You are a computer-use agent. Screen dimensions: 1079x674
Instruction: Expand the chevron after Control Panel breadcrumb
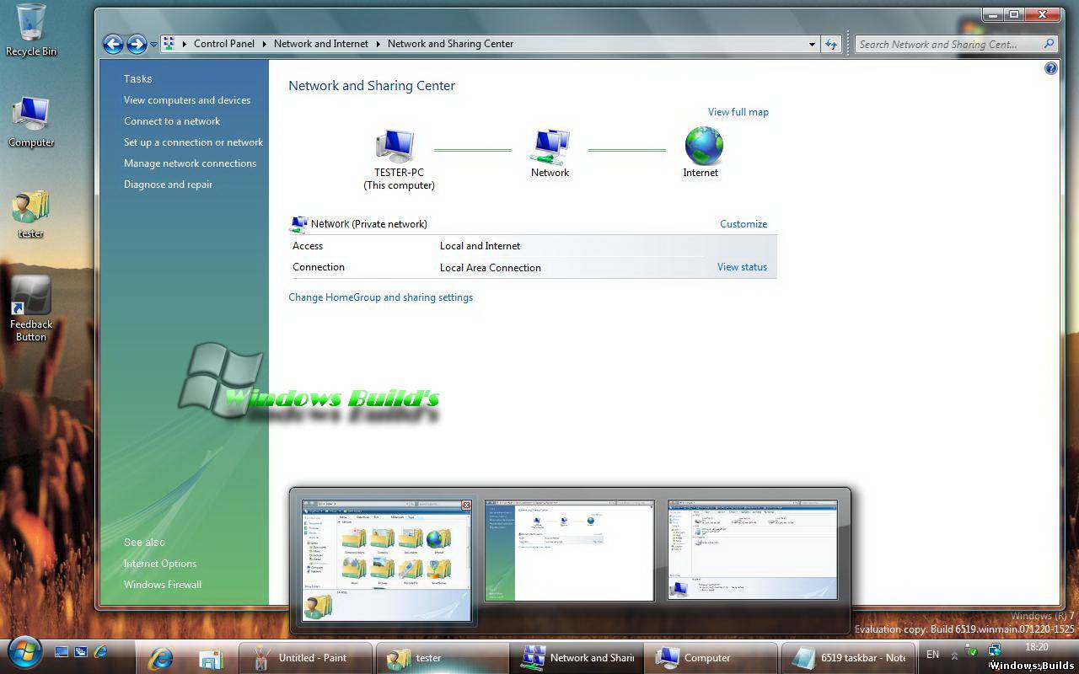click(264, 44)
